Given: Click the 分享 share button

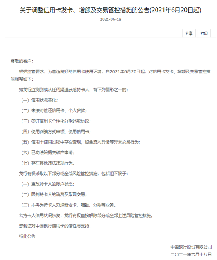Looking at the screenshot, I should [189, 33].
